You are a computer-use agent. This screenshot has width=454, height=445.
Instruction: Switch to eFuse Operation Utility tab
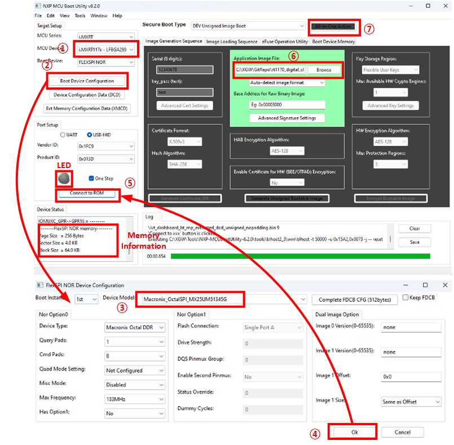pyautogui.click(x=285, y=42)
